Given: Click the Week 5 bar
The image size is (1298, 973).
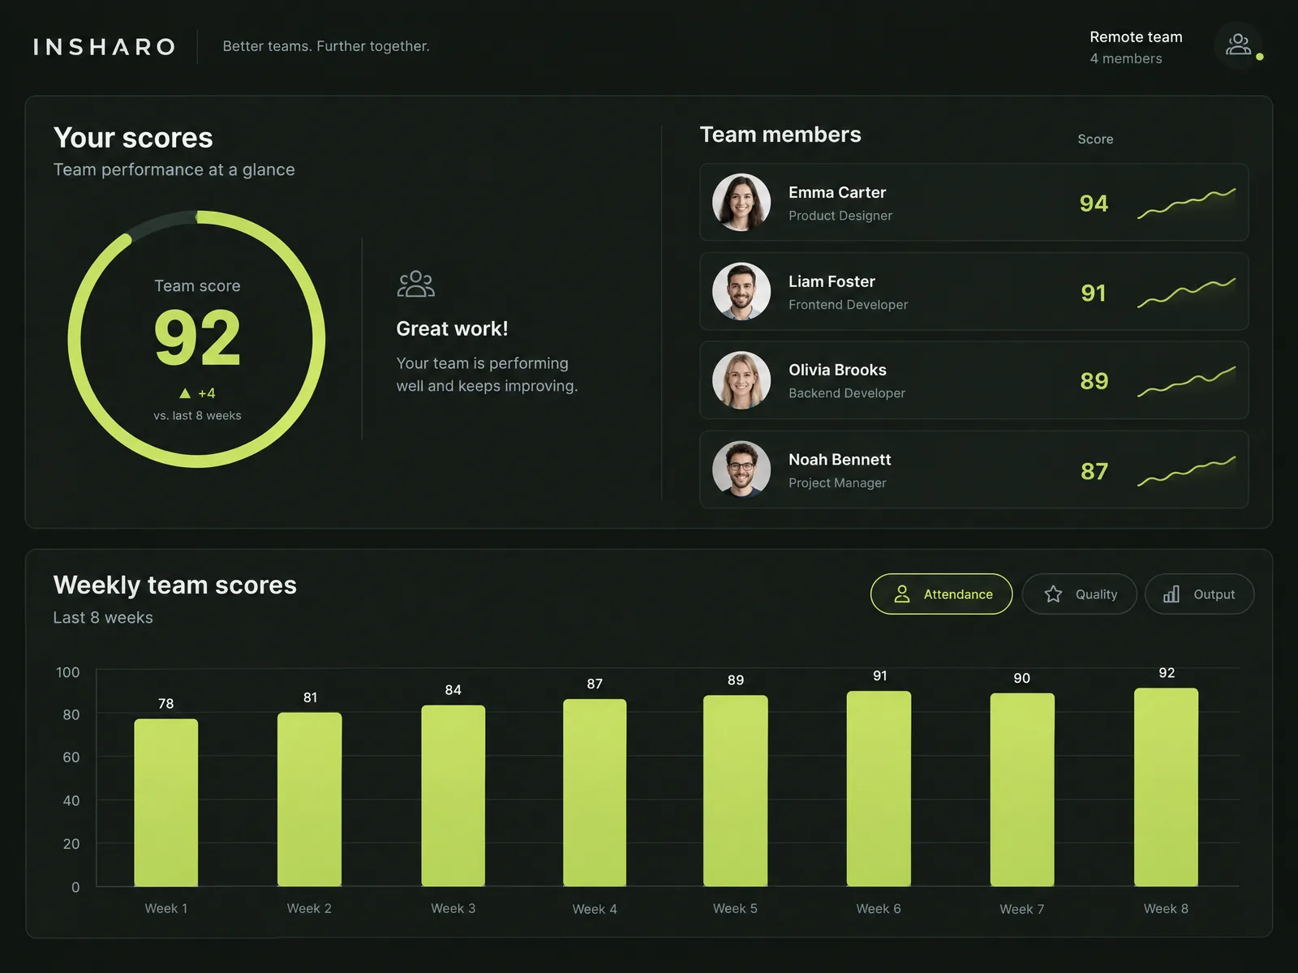Looking at the screenshot, I should (x=736, y=791).
